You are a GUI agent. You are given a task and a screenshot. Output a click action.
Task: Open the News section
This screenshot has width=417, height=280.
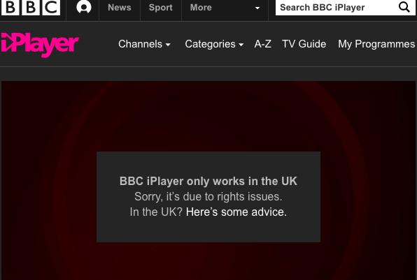(120, 8)
